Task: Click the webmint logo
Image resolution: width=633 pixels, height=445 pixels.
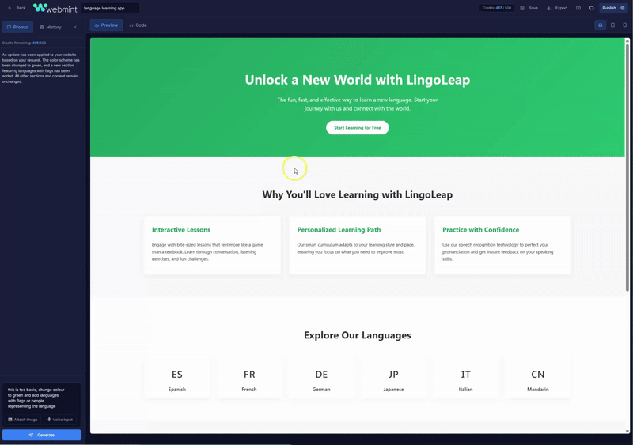Action: pos(55,8)
